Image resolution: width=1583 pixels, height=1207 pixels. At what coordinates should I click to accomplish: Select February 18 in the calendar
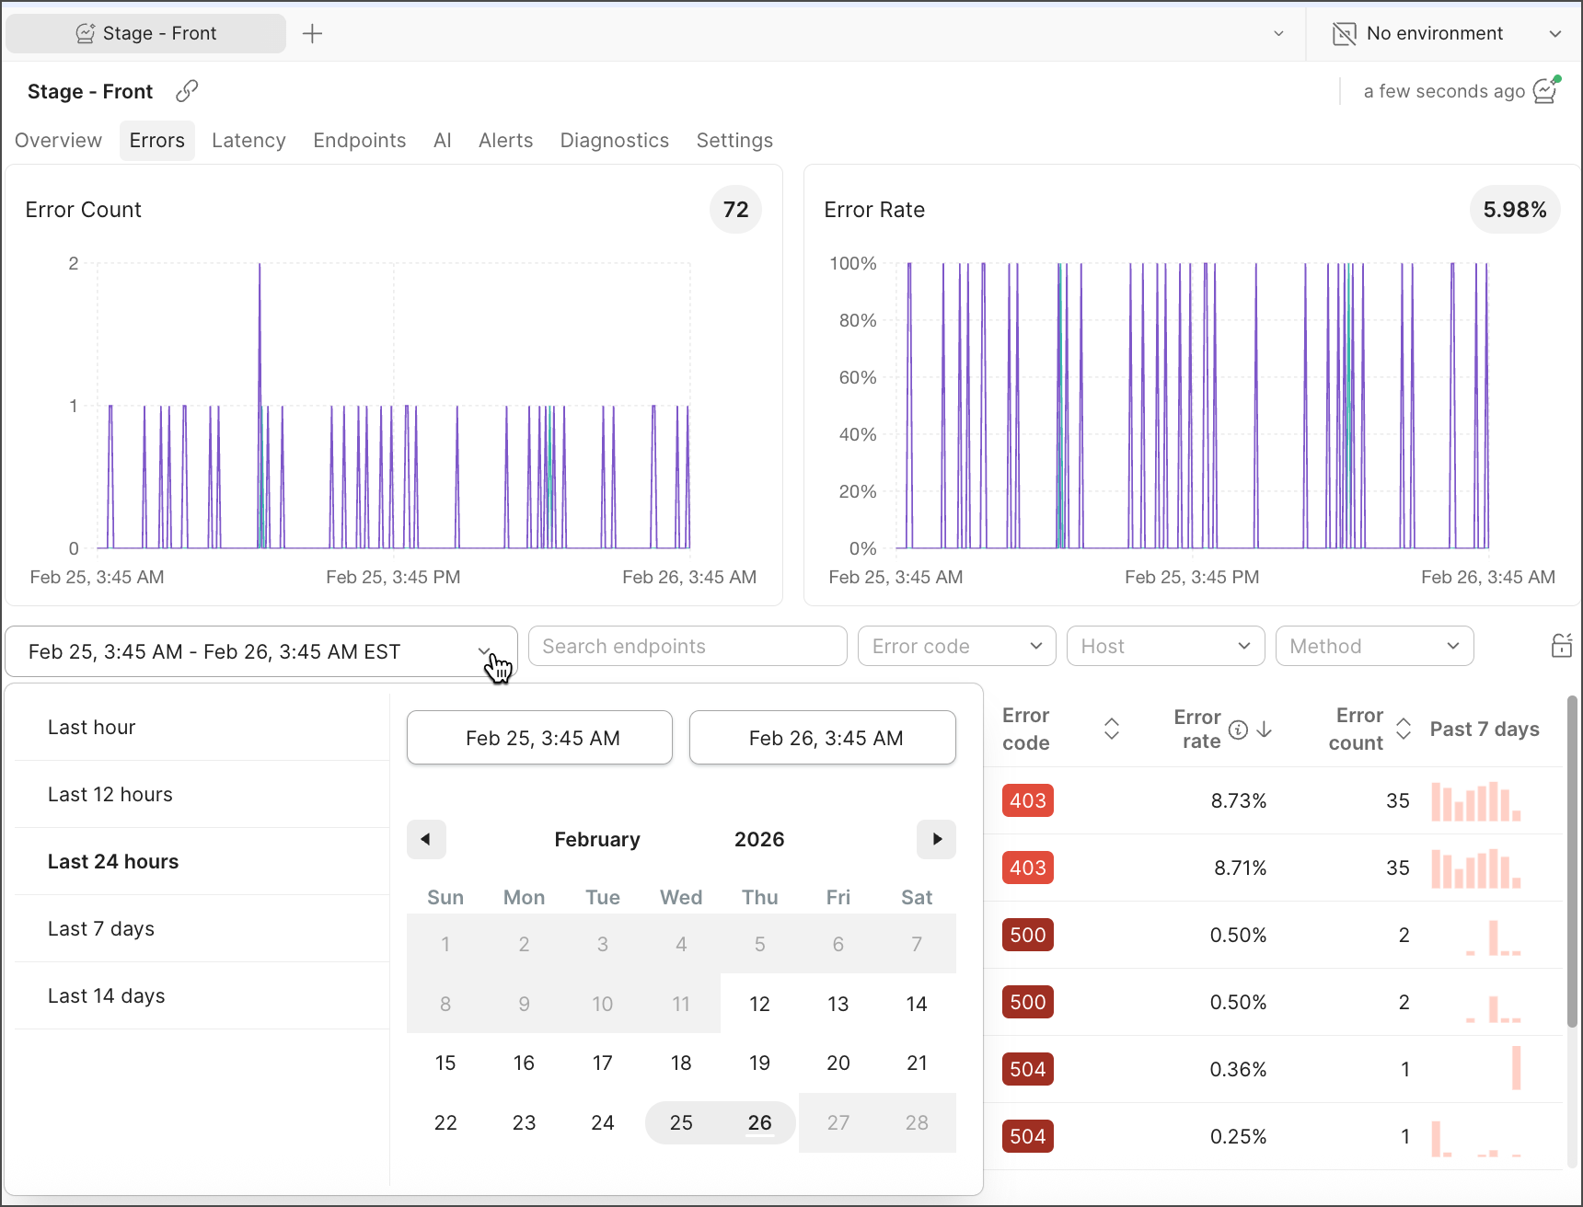[681, 1063]
